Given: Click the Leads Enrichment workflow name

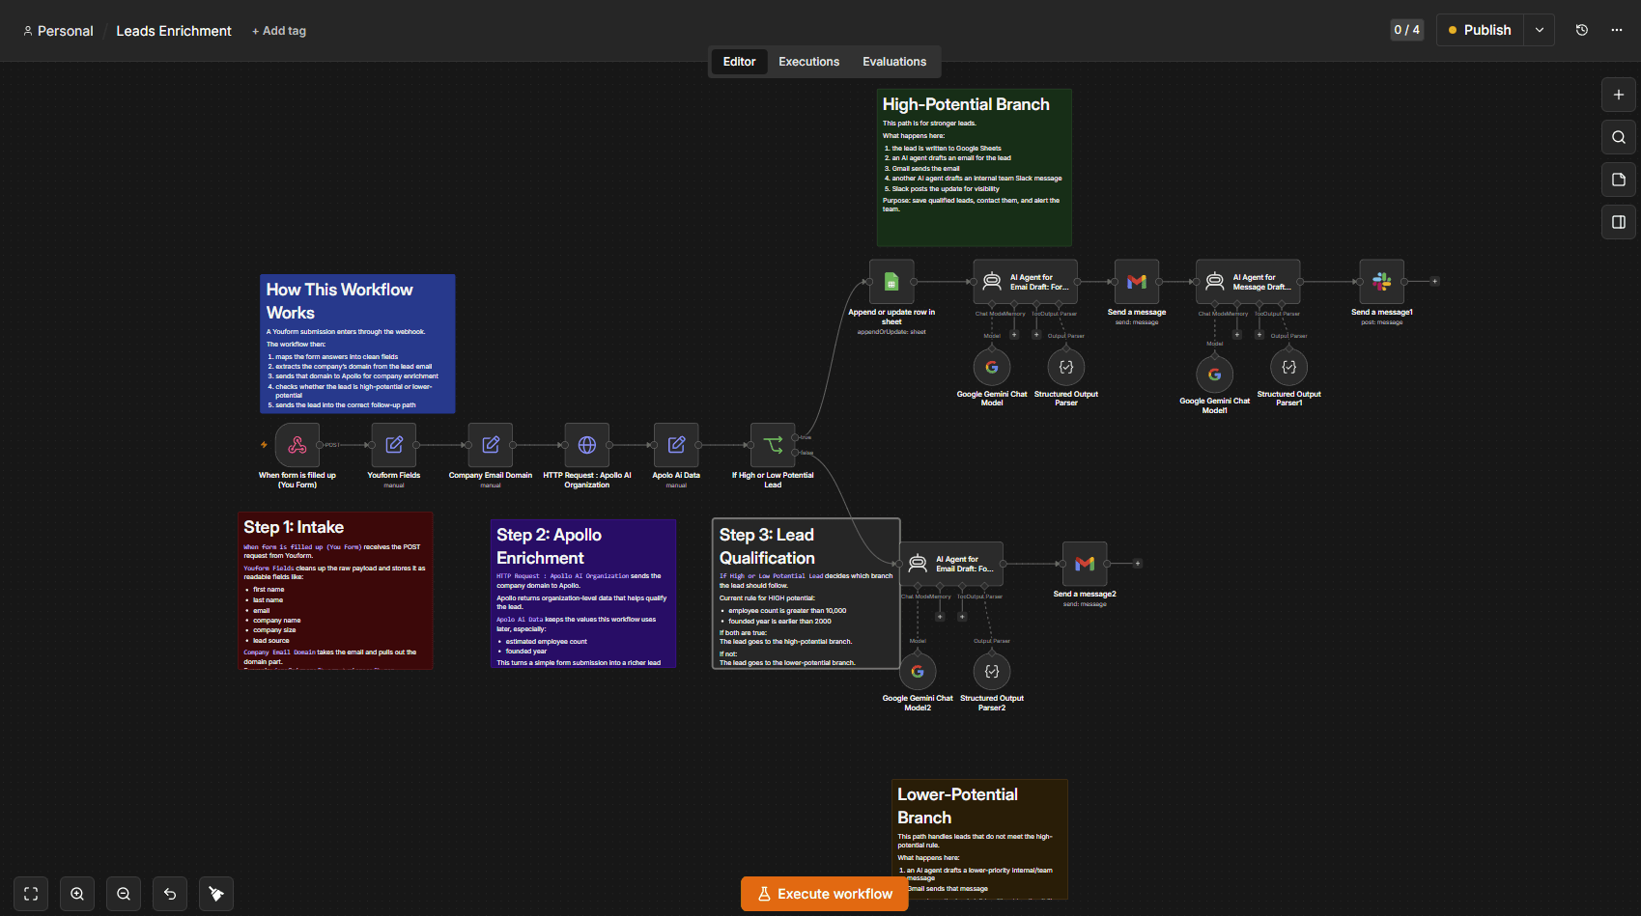Looking at the screenshot, I should coord(174,31).
